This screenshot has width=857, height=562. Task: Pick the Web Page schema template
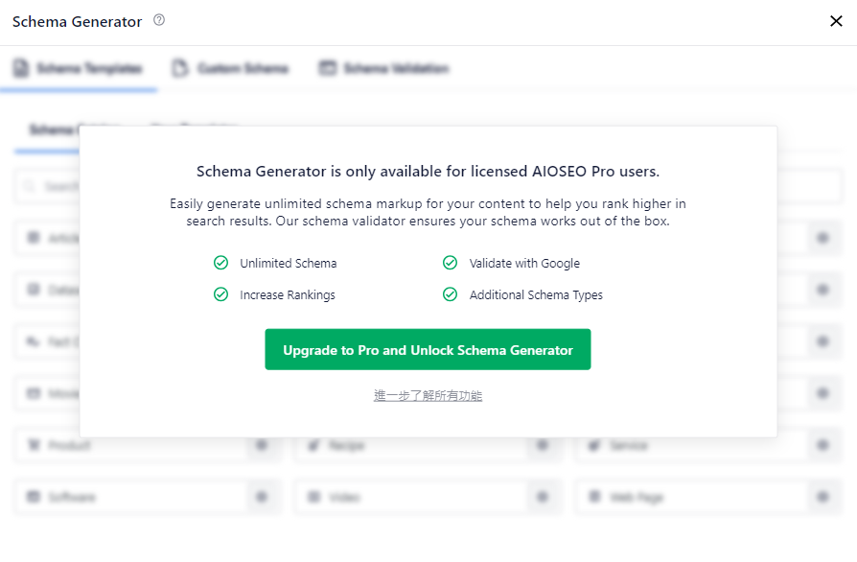(x=692, y=497)
